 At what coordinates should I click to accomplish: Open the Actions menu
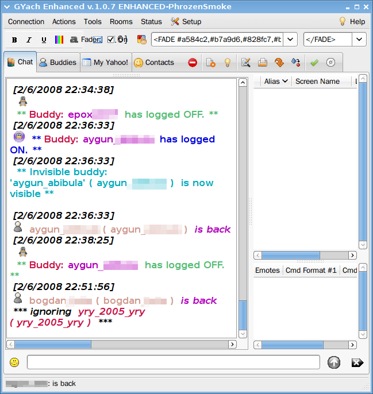coord(64,22)
